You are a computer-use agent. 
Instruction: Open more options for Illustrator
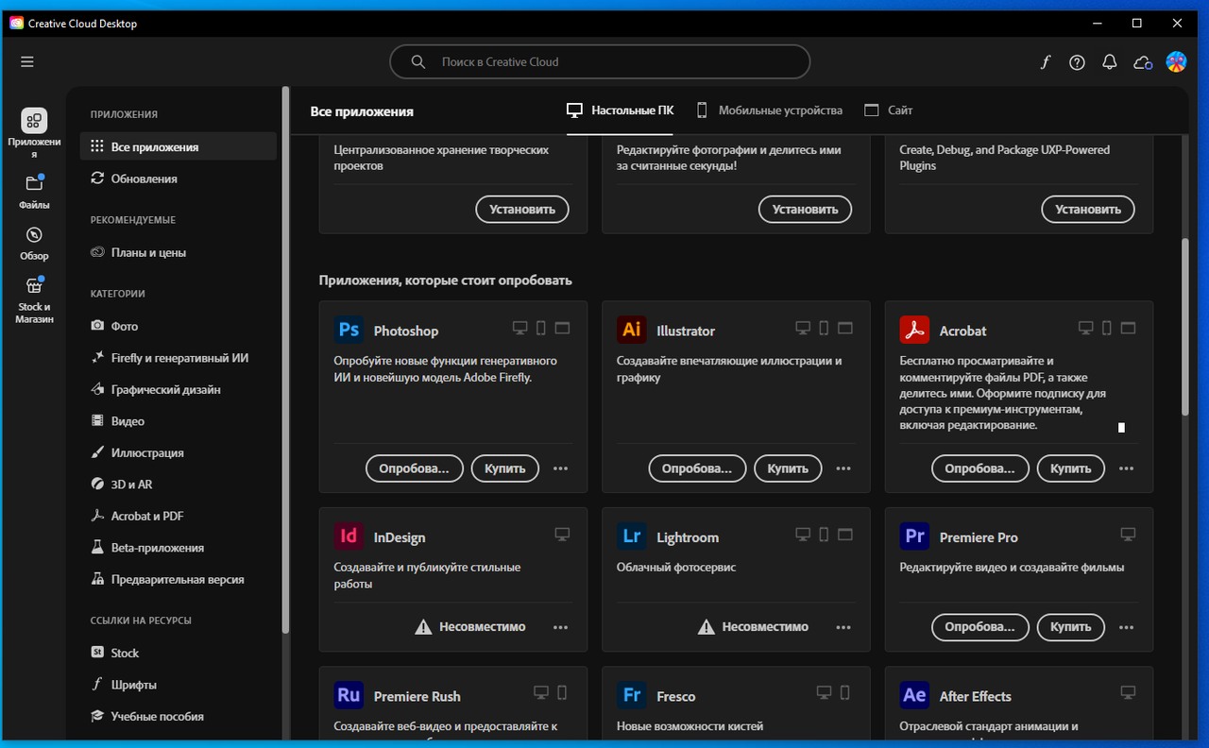click(843, 468)
